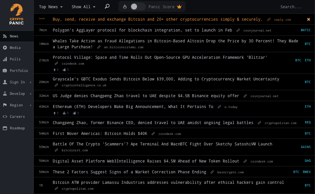Screen dimensions: 315x194
Task: Click warning triangle on Ethereum Developers article
Action: tap(64, 113)
